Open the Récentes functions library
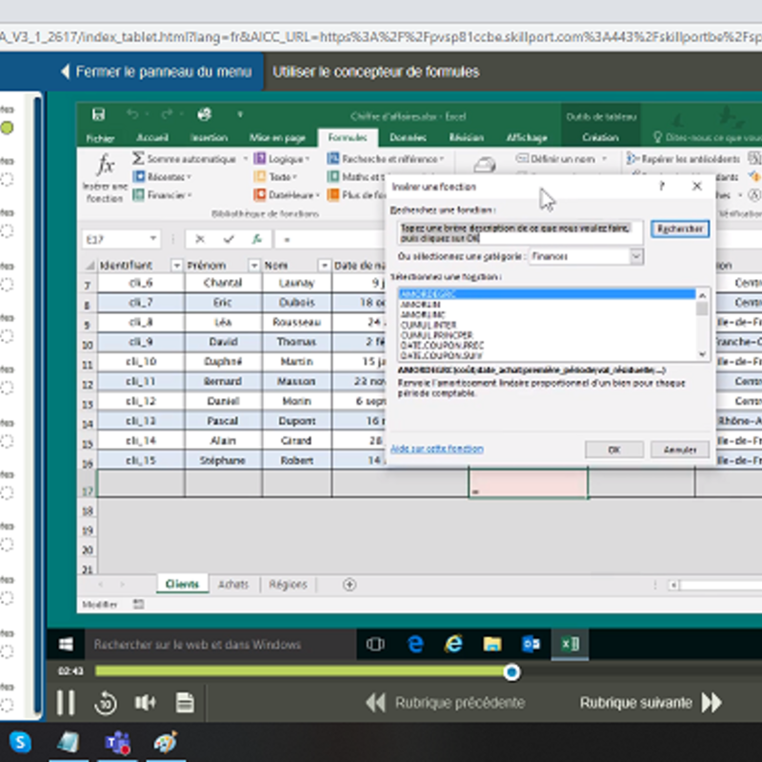The image size is (762, 762). pyautogui.click(x=162, y=177)
